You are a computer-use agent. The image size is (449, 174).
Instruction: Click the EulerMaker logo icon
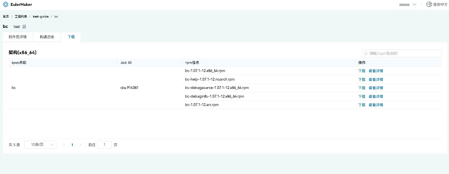pyautogui.click(x=6, y=4)
